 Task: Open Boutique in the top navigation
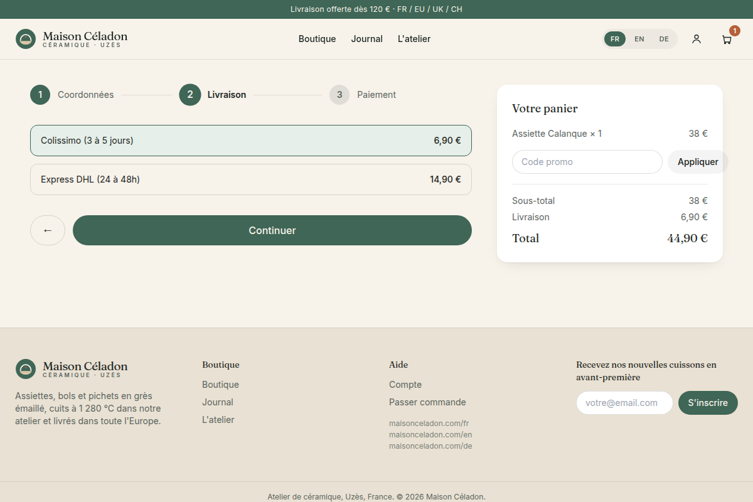(317, 39)
